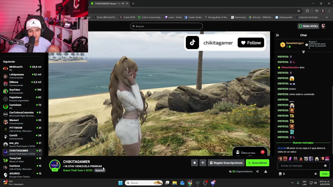The image size is (333, 187).
Task: Open ADURKO channel in sidebar
Action: (x=22, y=175)
